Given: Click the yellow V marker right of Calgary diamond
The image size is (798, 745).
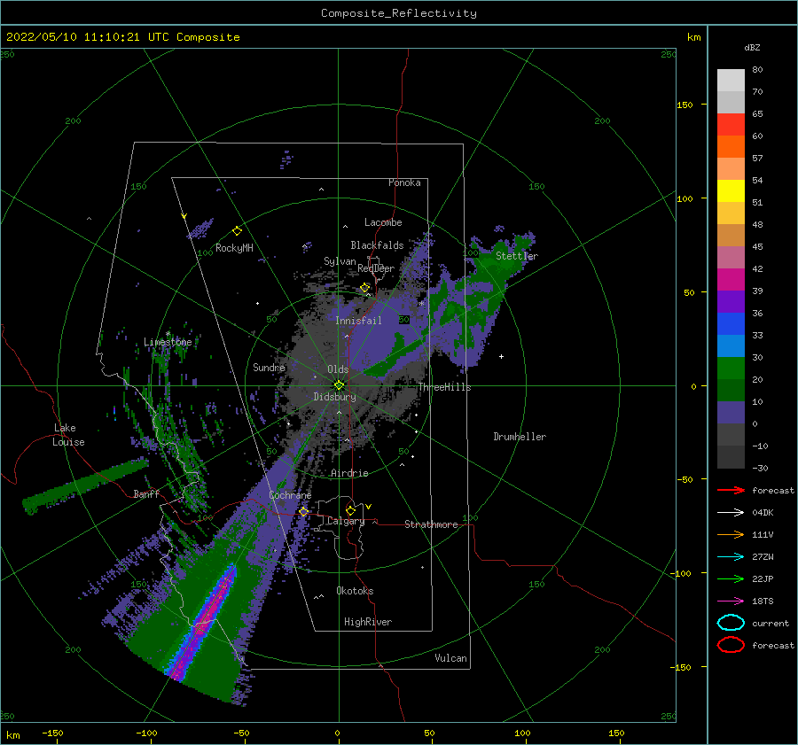Looking at the screenshot, I should (368, 507).
